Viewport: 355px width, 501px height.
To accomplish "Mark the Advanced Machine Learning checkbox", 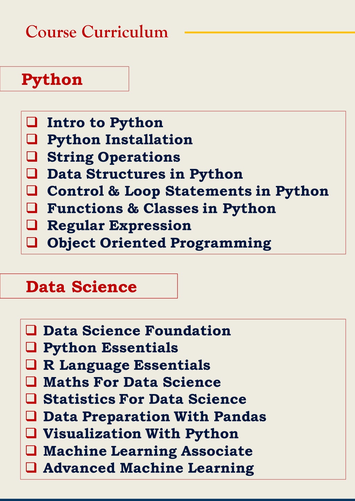I will point(32,468).
